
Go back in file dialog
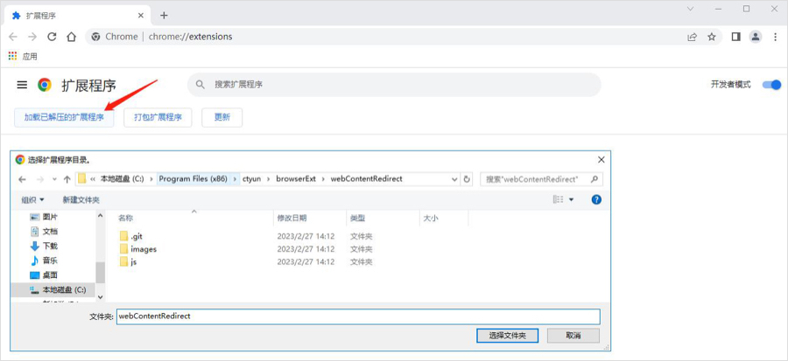pos(22,179)
